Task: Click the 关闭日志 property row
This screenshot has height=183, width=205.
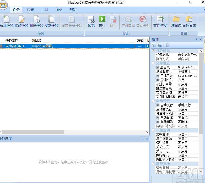Action: 177,151
